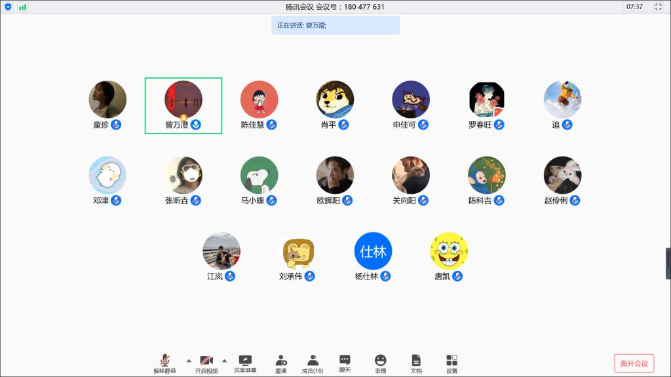
Task: Open the 成员(18) members list
Action: 313,363
